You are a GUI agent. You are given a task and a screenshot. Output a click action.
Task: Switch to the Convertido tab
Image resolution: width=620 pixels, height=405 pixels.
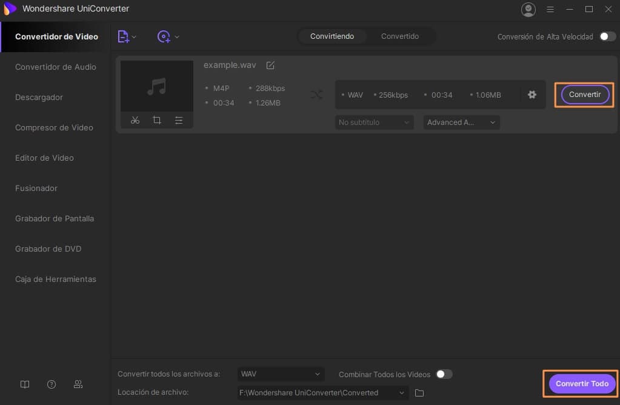click(400, 36)
